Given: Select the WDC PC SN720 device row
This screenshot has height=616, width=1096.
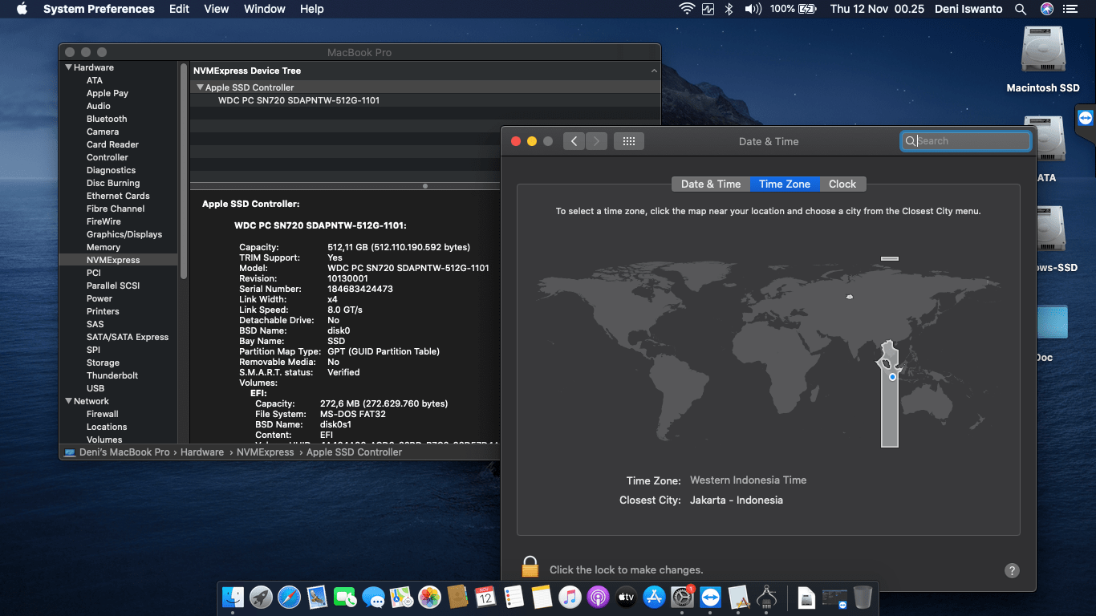Looking at the screenshot, I should point(424,100).
